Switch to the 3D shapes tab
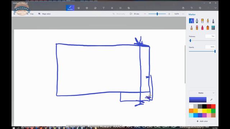The height and width of the screenshot is (129, 230). 87,8
